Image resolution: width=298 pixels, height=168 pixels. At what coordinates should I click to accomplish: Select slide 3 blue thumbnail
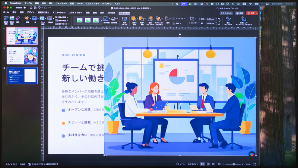tap(22, 75)
